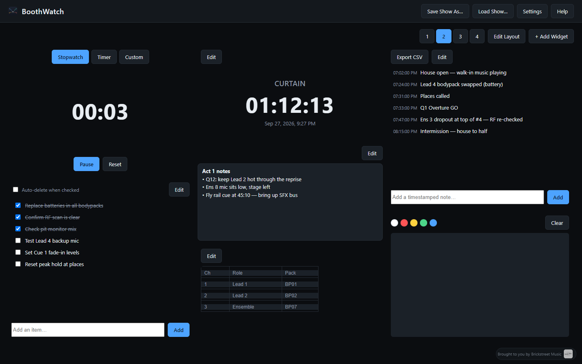The image size is (582, 364).
Task: Edit the Act 1 notes widget
Action: click(x=372, y=153)
